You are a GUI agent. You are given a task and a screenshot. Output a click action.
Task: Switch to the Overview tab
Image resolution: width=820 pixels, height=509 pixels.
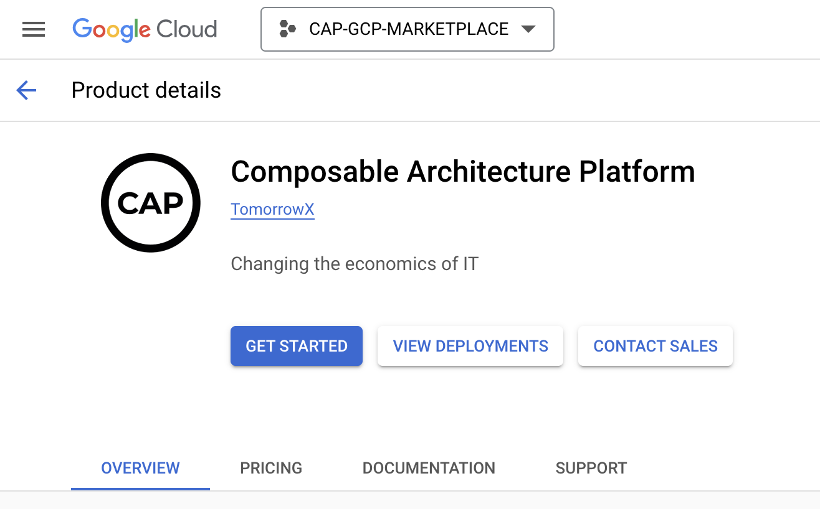click(x=140, y=468)
